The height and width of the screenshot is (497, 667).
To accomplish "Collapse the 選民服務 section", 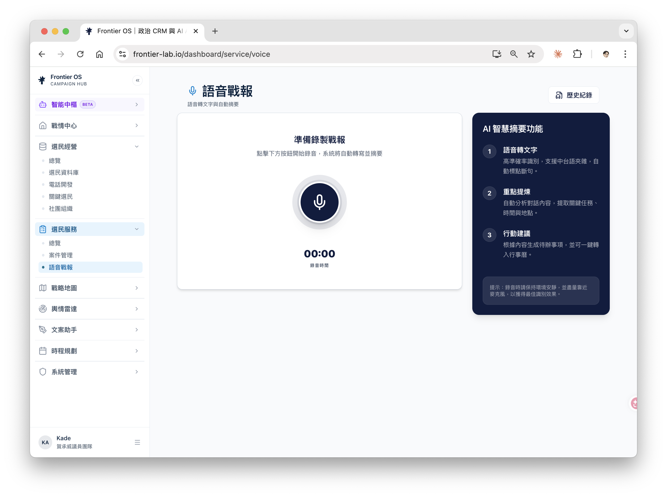I will [90, 229].
